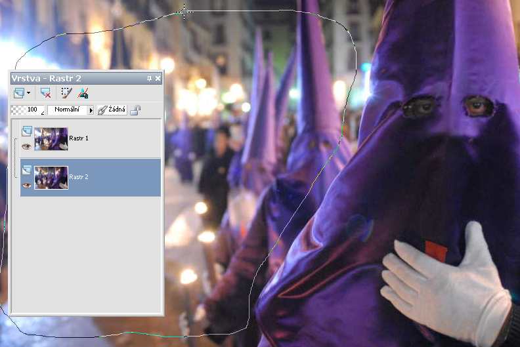The image size is (520, 347).
Task: Click the New raster layer icon
Action: (x=19, y=93)
